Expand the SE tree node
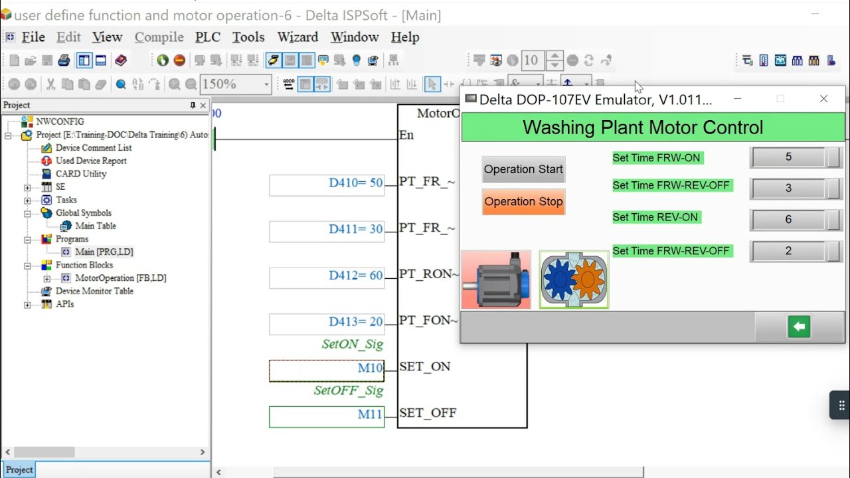The image size is (850, 478). pyautogui.click(x=27, y=187)
